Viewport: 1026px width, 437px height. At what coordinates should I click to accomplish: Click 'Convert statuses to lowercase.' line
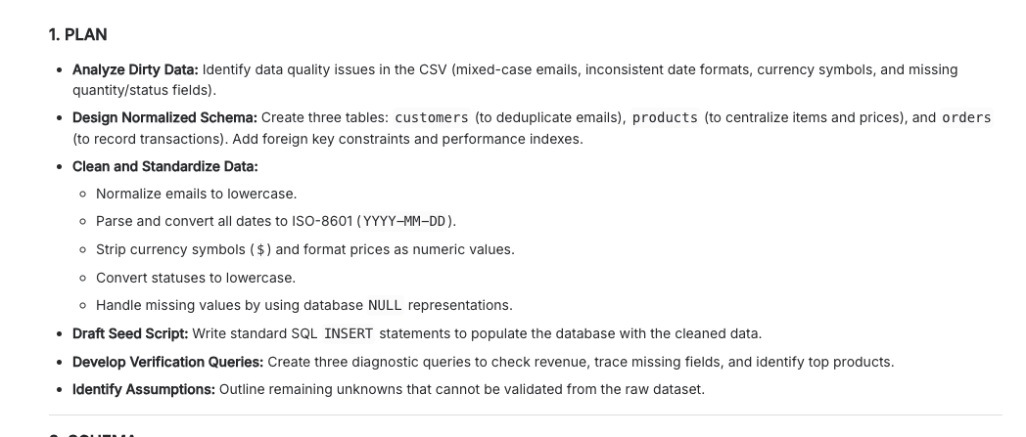coord(196,279)
